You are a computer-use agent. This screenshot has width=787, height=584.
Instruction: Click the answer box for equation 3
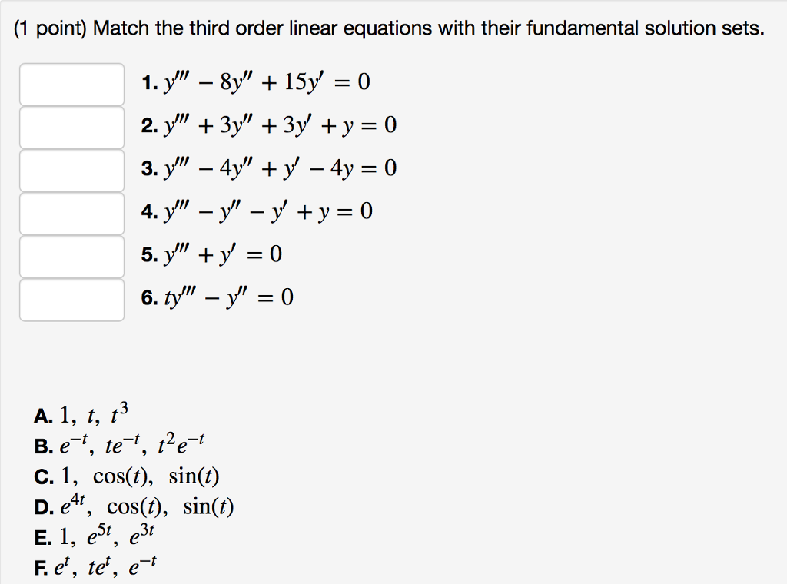[71, 171]
